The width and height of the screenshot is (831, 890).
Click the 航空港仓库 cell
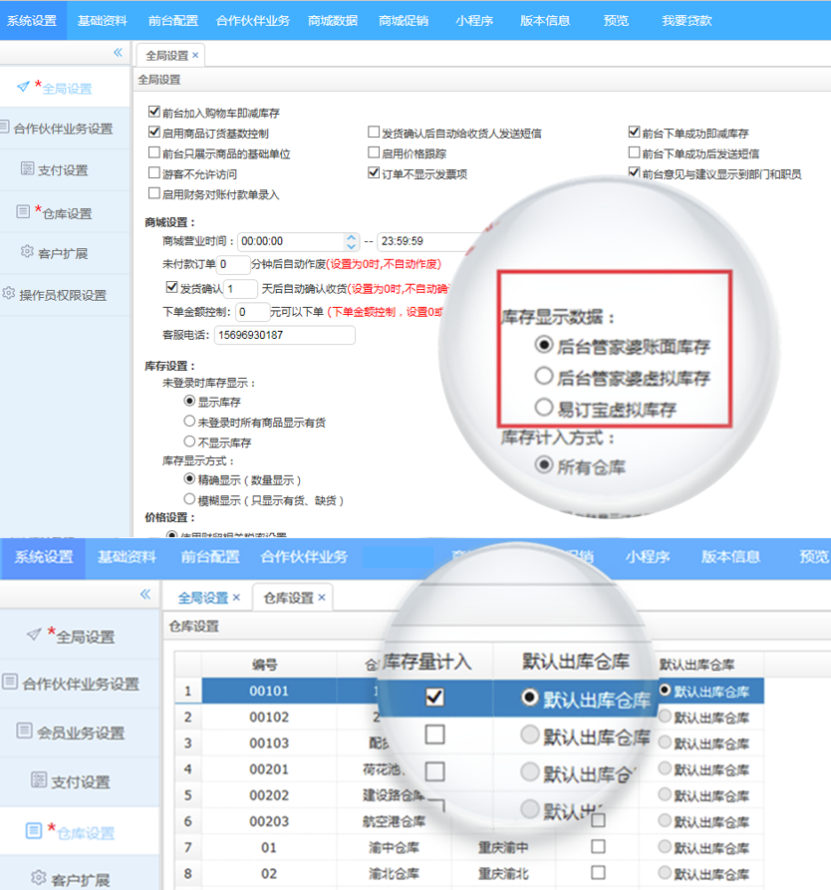pos(394,821)
